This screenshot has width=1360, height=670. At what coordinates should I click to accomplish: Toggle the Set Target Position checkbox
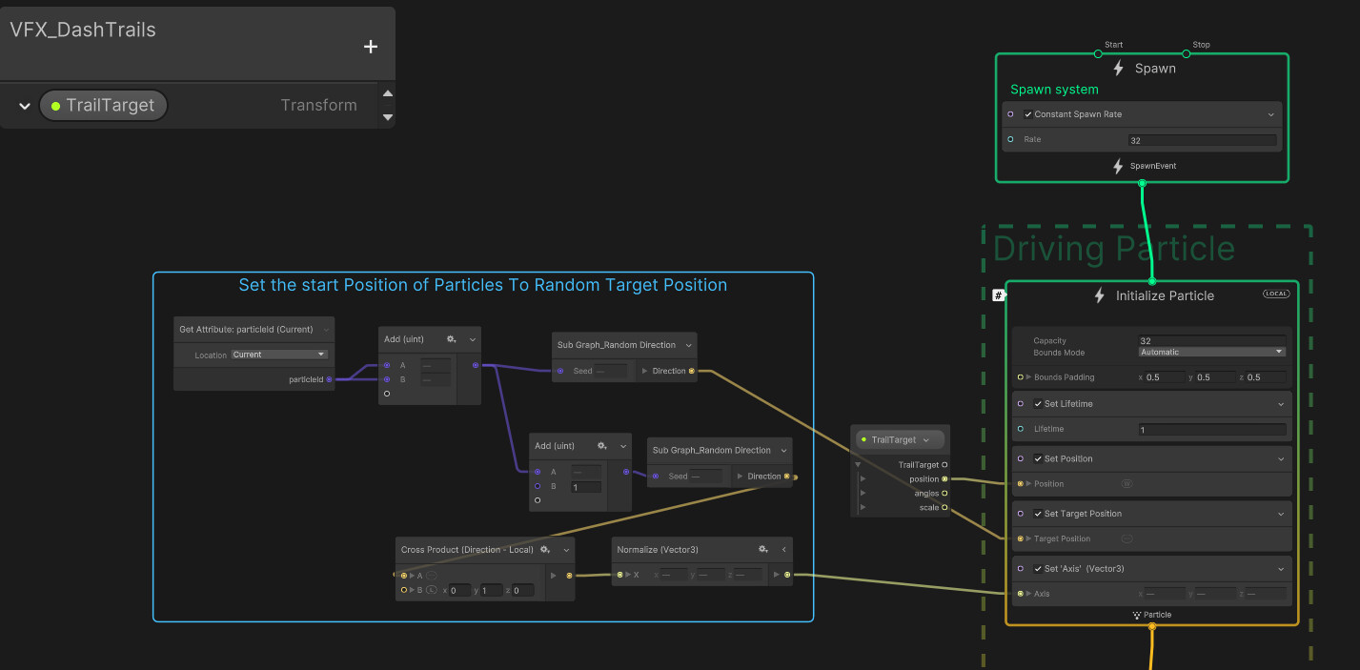(1038, 513)
